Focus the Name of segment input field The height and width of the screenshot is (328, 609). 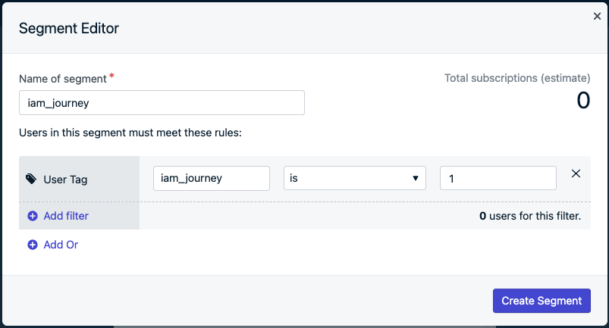point(162,103)
